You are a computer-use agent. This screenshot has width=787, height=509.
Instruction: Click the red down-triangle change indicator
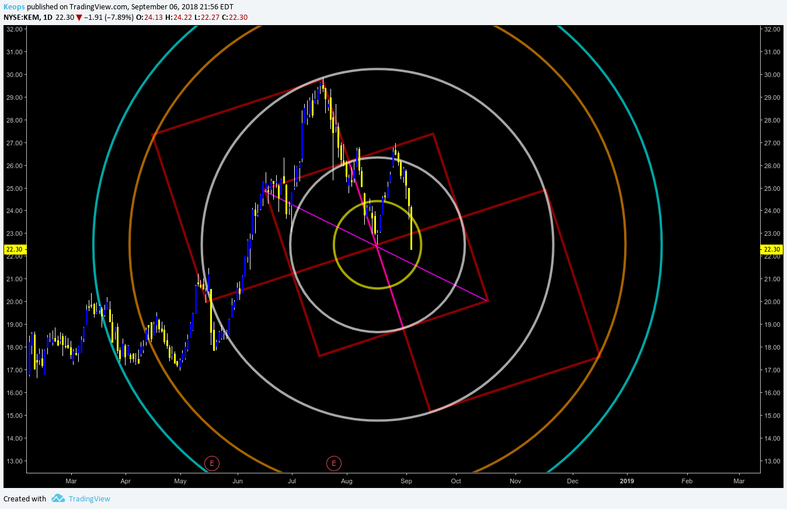[x=79, y=18]
